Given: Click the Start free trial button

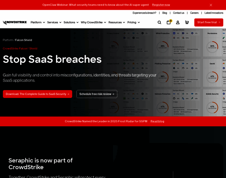Looking at the screenshot, I should click(x=209, y=23).
